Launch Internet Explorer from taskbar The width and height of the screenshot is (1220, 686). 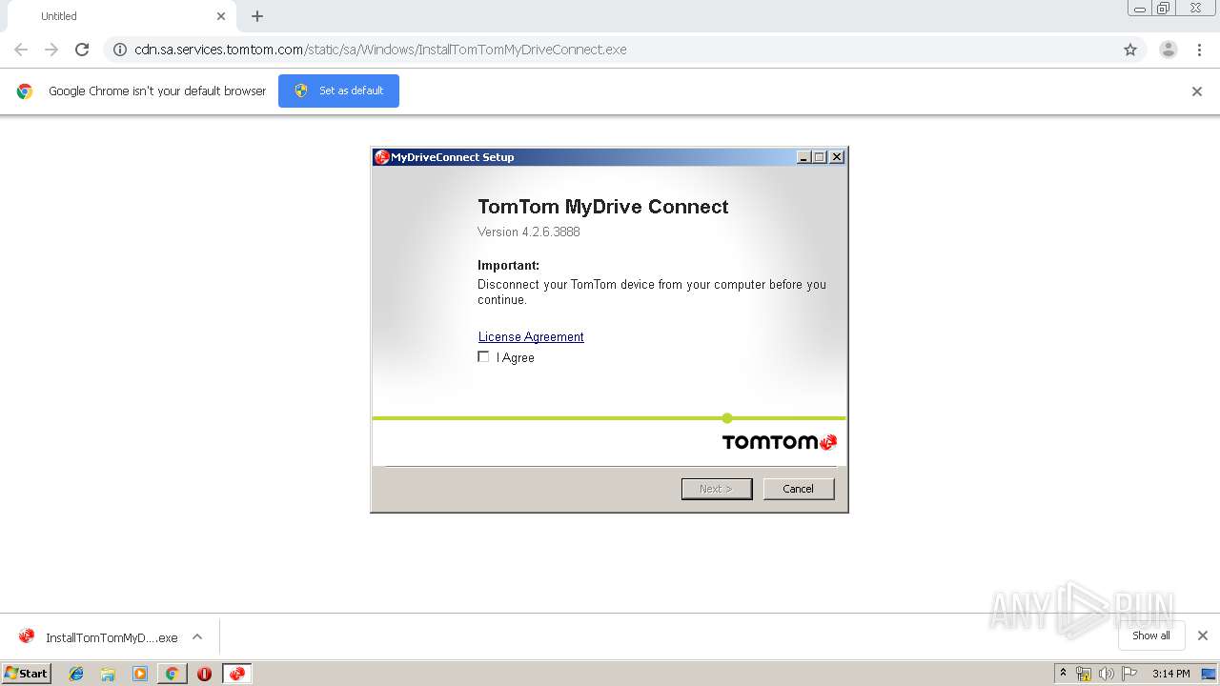pyautogui.click(x=76, y=674)
